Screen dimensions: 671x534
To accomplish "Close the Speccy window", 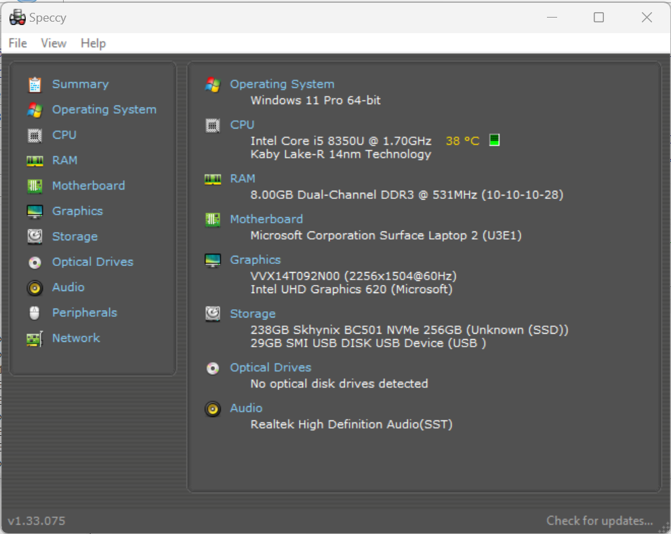I will [647, 18].
